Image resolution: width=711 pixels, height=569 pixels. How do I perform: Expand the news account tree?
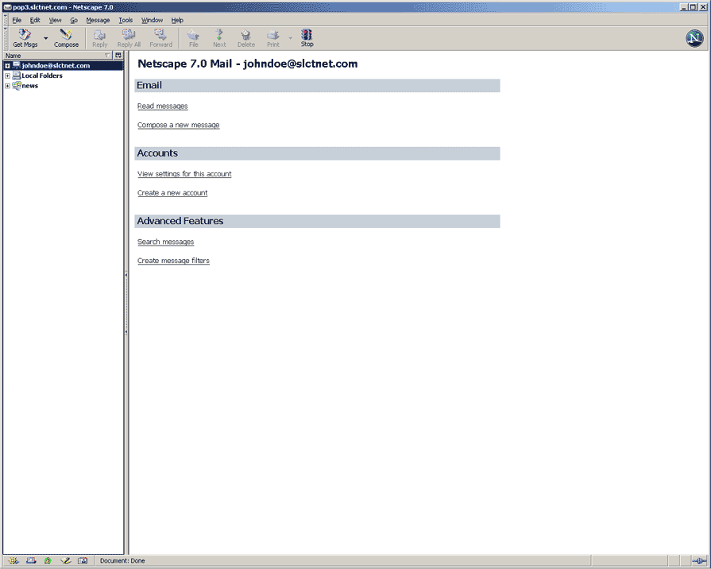(7, 86)
